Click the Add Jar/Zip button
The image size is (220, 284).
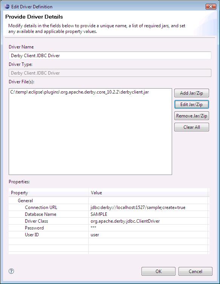click(191, 93)
